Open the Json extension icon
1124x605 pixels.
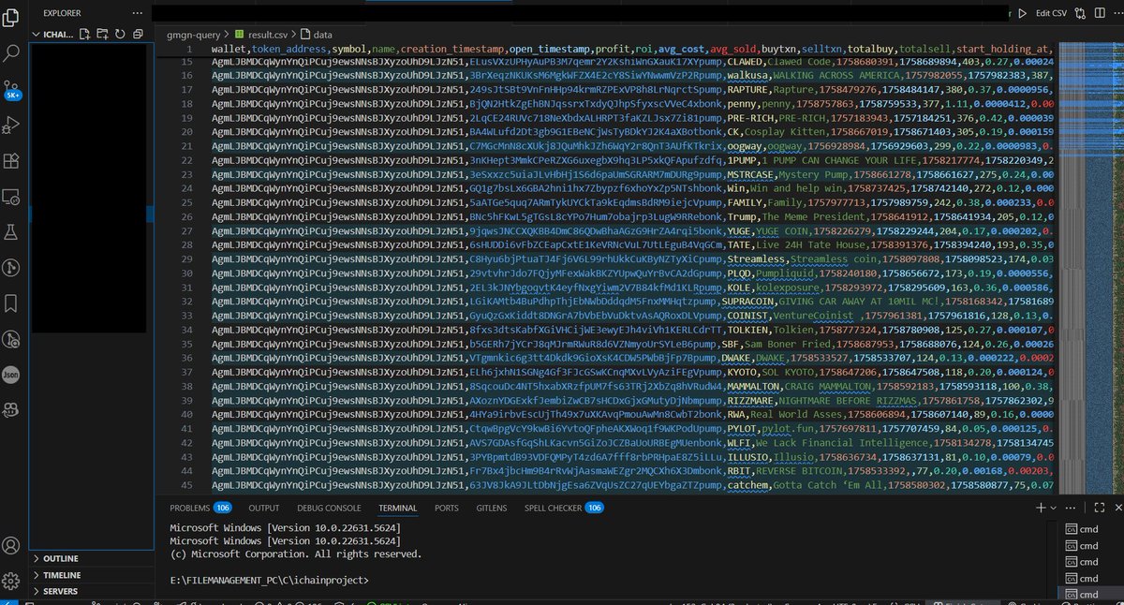tap(11, 374)
